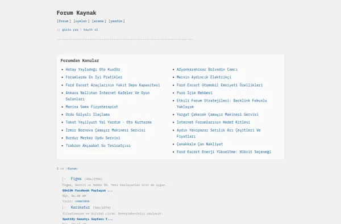Screen dimensions: 341x224
Task: Open Yozgat Çekerek Çamaşır Makinesi Servisi
Action: (x=218, y=115)
